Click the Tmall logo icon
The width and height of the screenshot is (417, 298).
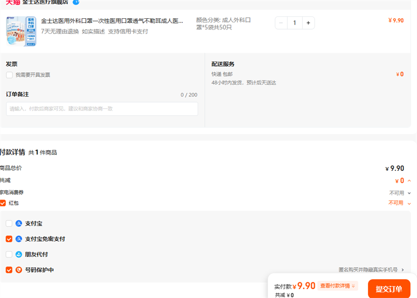click(13, 2)
